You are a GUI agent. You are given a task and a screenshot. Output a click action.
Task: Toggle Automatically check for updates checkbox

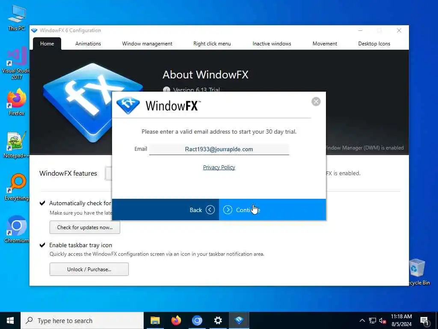coord(42,203)
